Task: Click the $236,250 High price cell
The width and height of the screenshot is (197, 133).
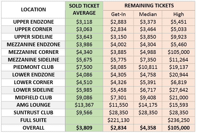Action: [179, 120]
